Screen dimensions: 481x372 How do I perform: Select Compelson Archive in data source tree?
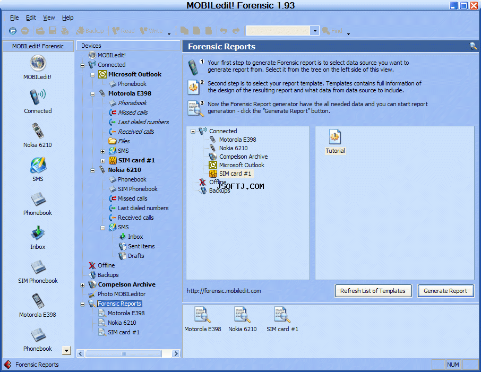tap(243, 157)
